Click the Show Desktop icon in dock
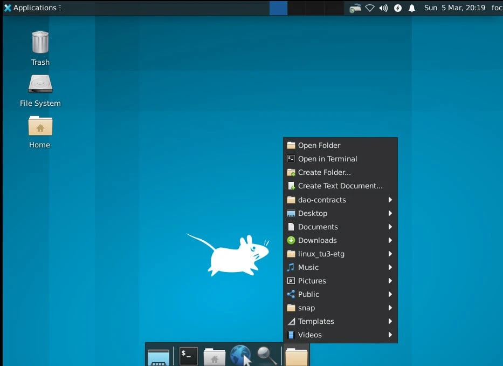 pyautogui.click(x=159, y=357)
